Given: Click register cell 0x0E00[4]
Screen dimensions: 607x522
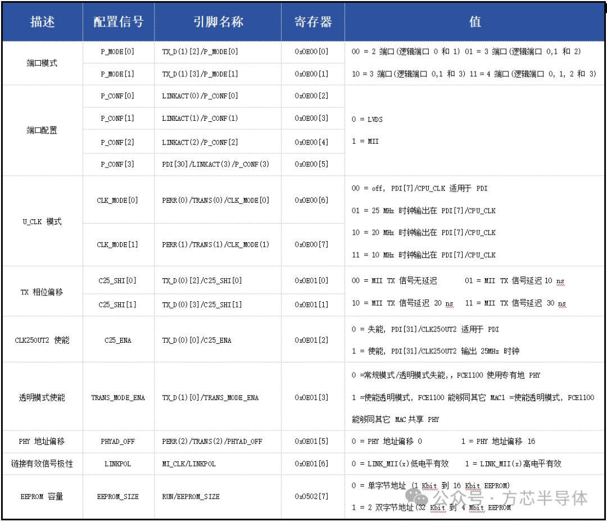Looking at the screenshot, I should pyautogui.click(x=313, y=142).
